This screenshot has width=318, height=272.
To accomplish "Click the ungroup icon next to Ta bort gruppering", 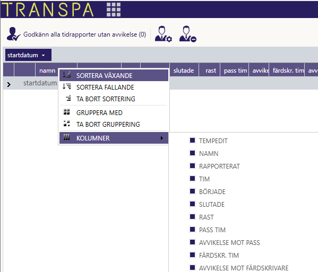I will coord(66,124).
